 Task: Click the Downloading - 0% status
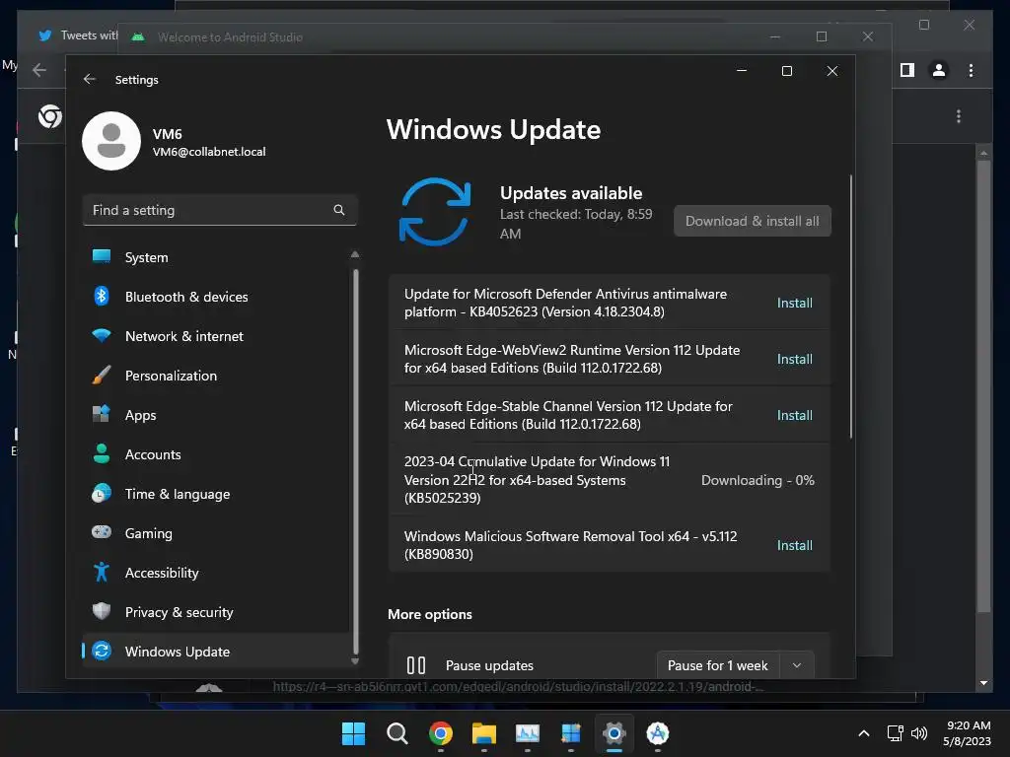coord(757,480)
